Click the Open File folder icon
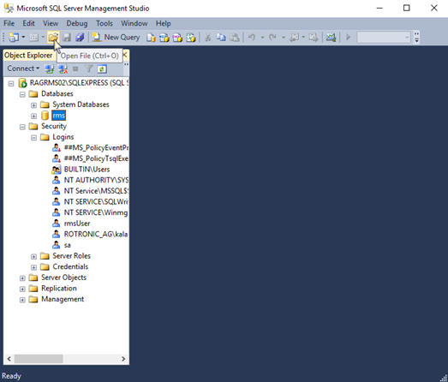This screenshot has height=382, width=448. pos(53,38)
